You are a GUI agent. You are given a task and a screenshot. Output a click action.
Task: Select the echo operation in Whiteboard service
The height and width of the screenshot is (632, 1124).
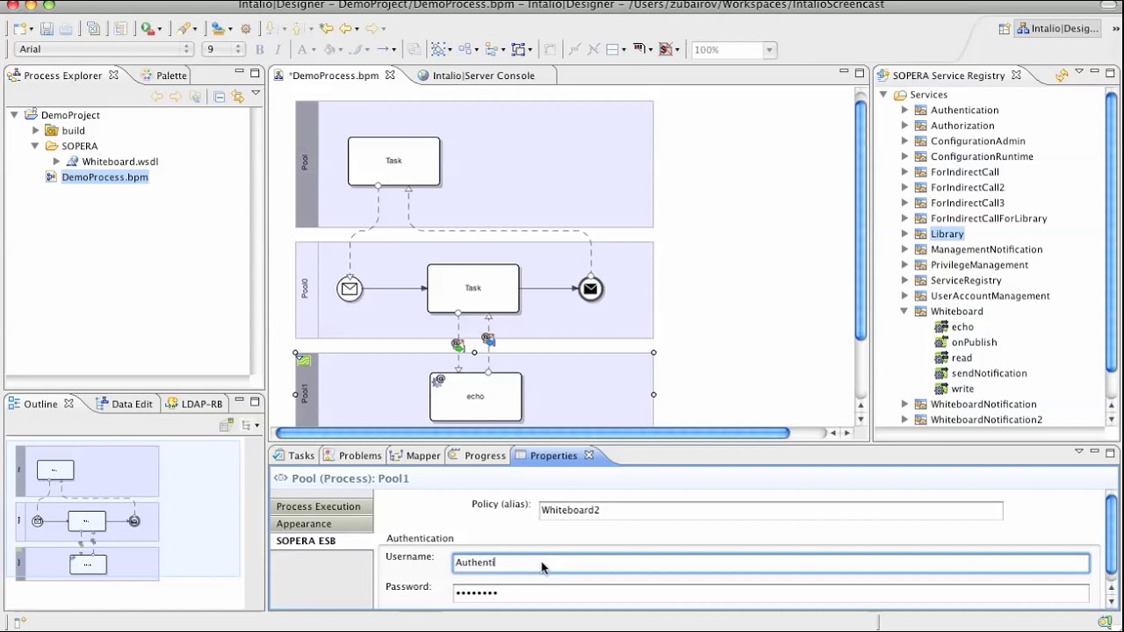coord(962,327)
